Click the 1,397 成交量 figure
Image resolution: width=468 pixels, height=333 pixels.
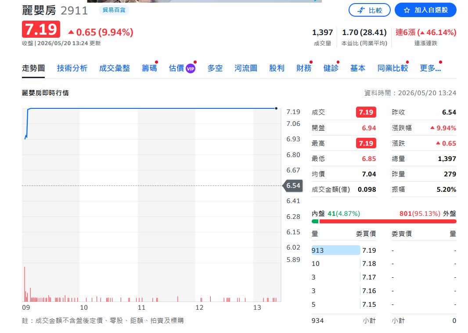tap(322, 32)
